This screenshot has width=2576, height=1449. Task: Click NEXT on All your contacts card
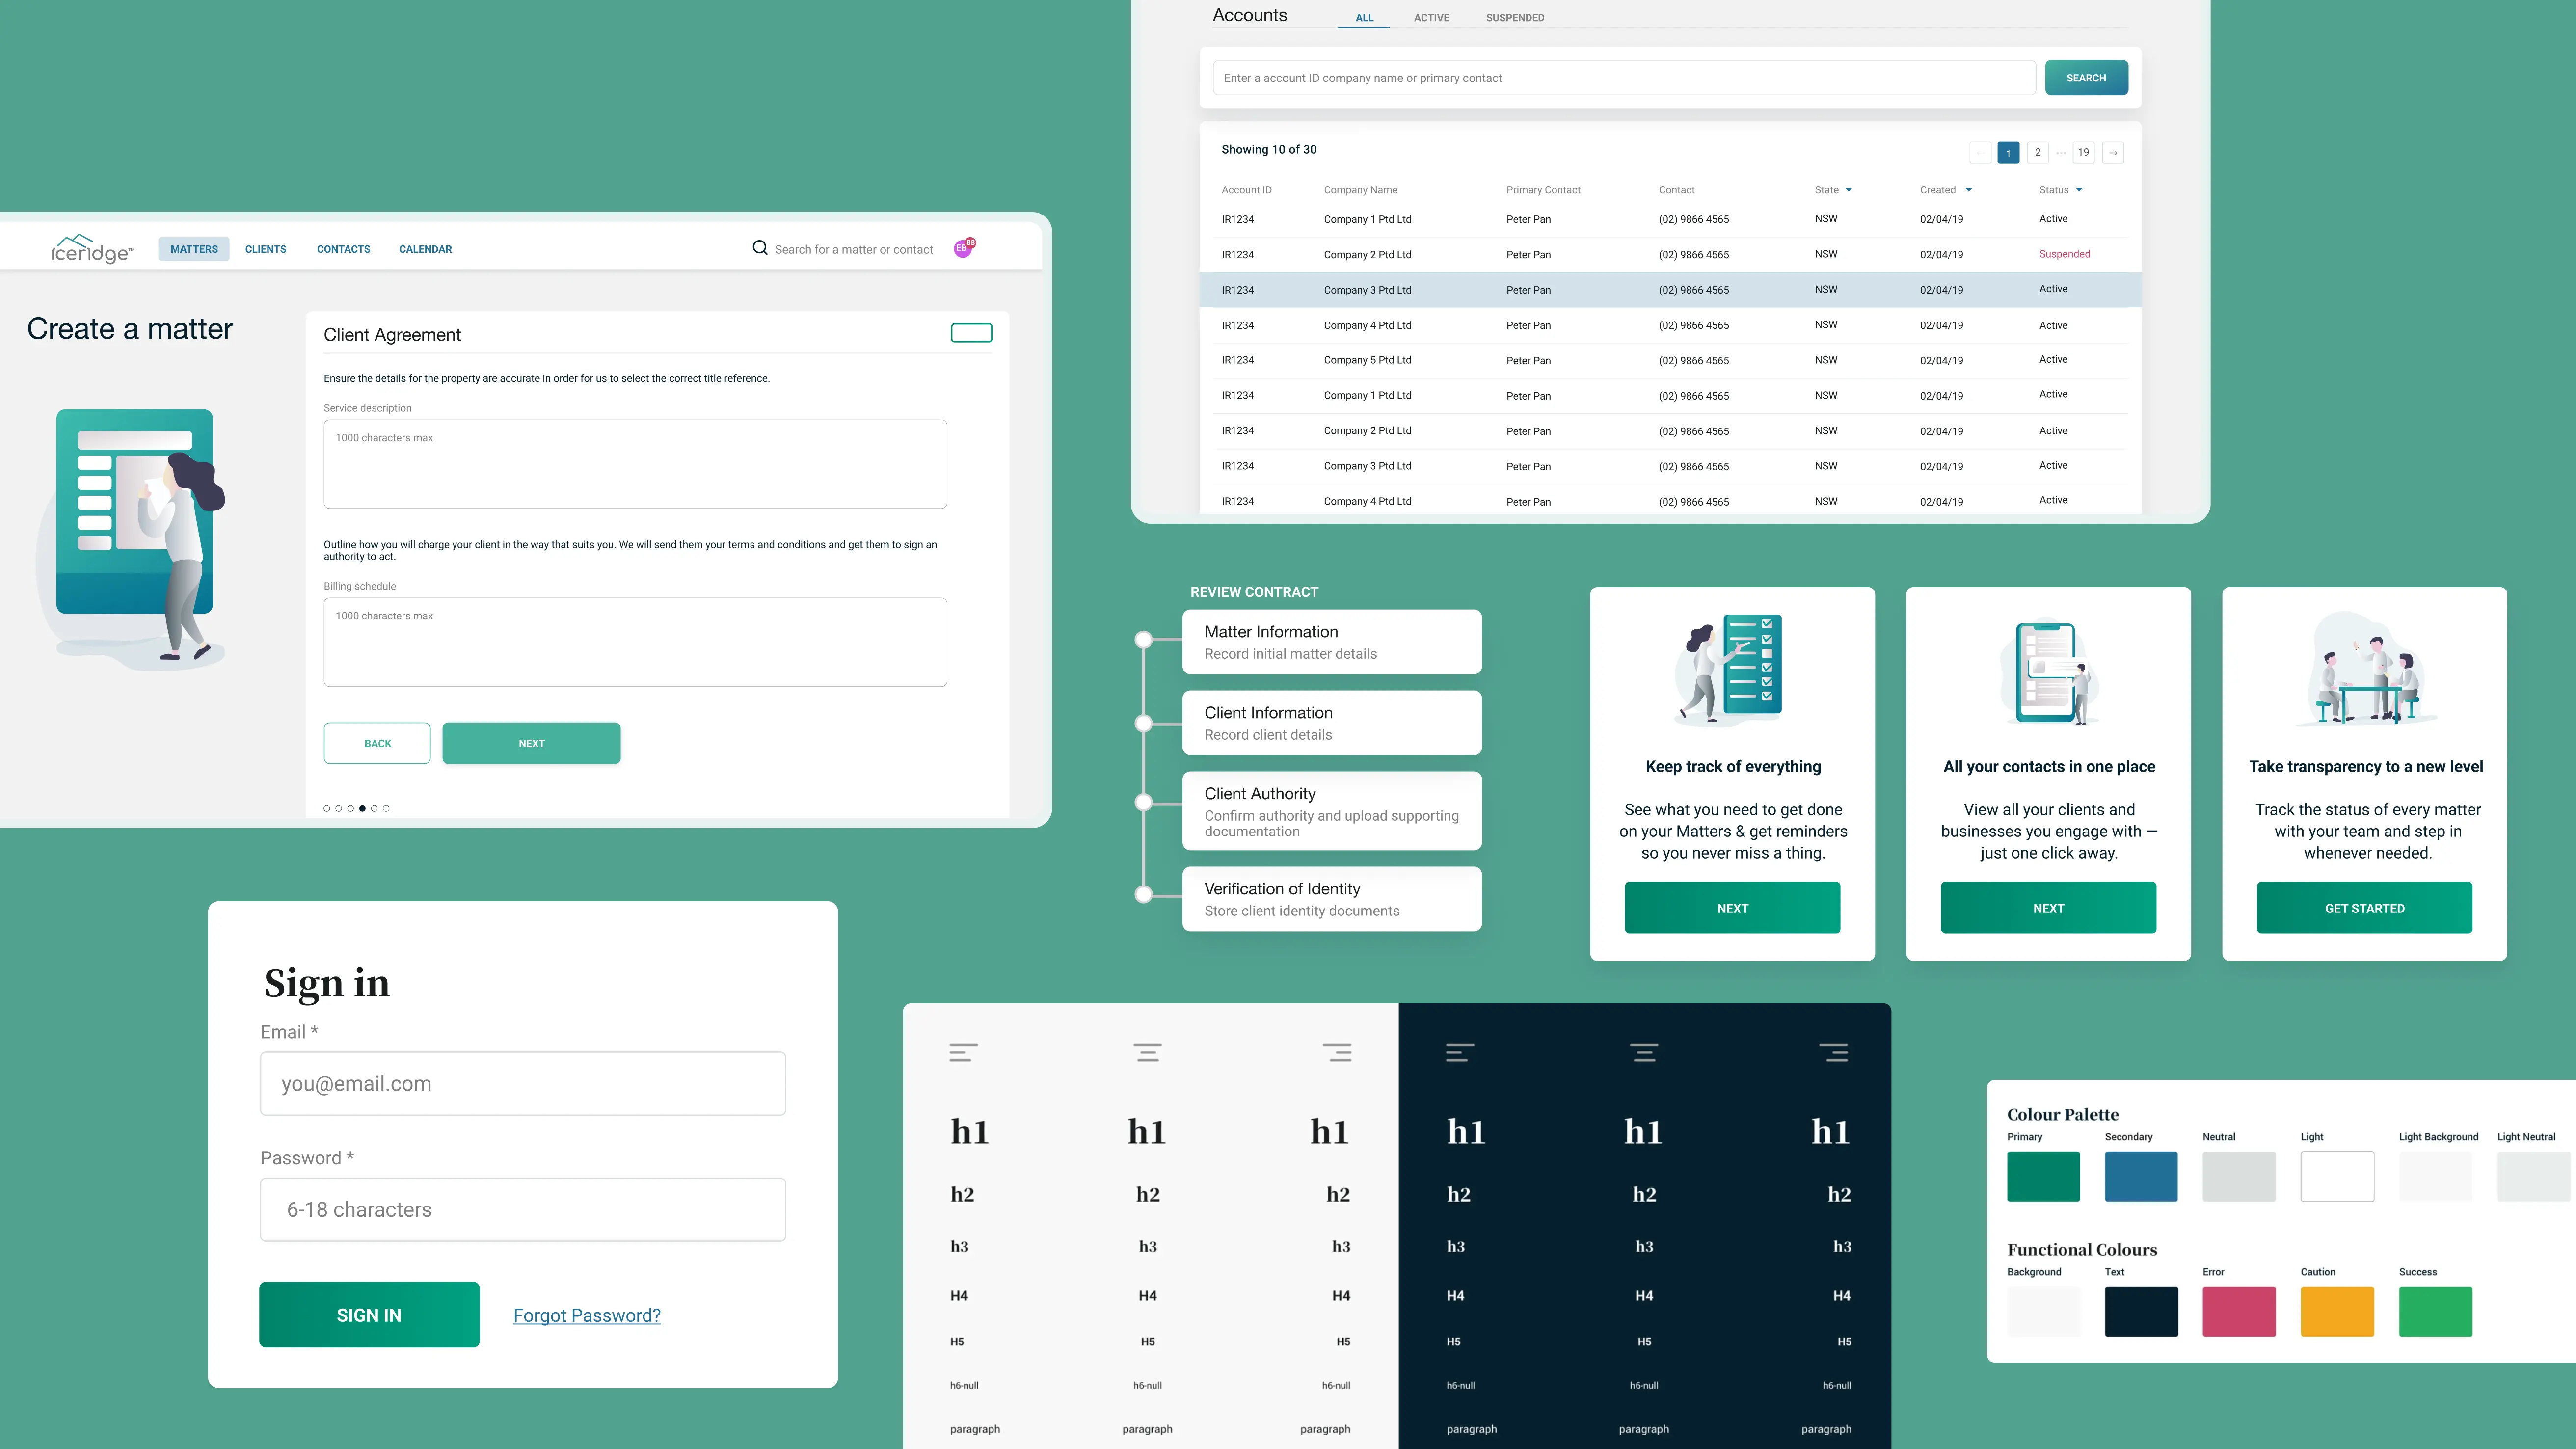2048,908
